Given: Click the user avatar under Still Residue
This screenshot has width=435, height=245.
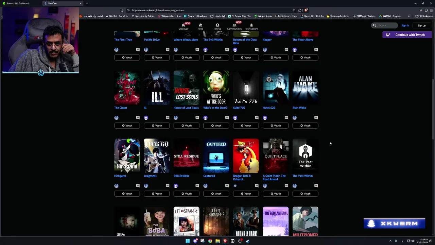Looking at the screenshot, I should (176, 186).
